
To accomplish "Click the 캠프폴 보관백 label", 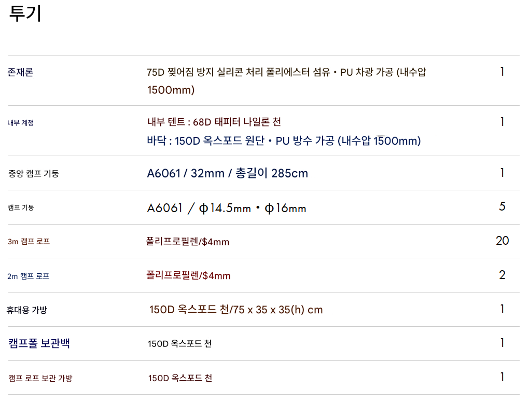I will point(39,343).
